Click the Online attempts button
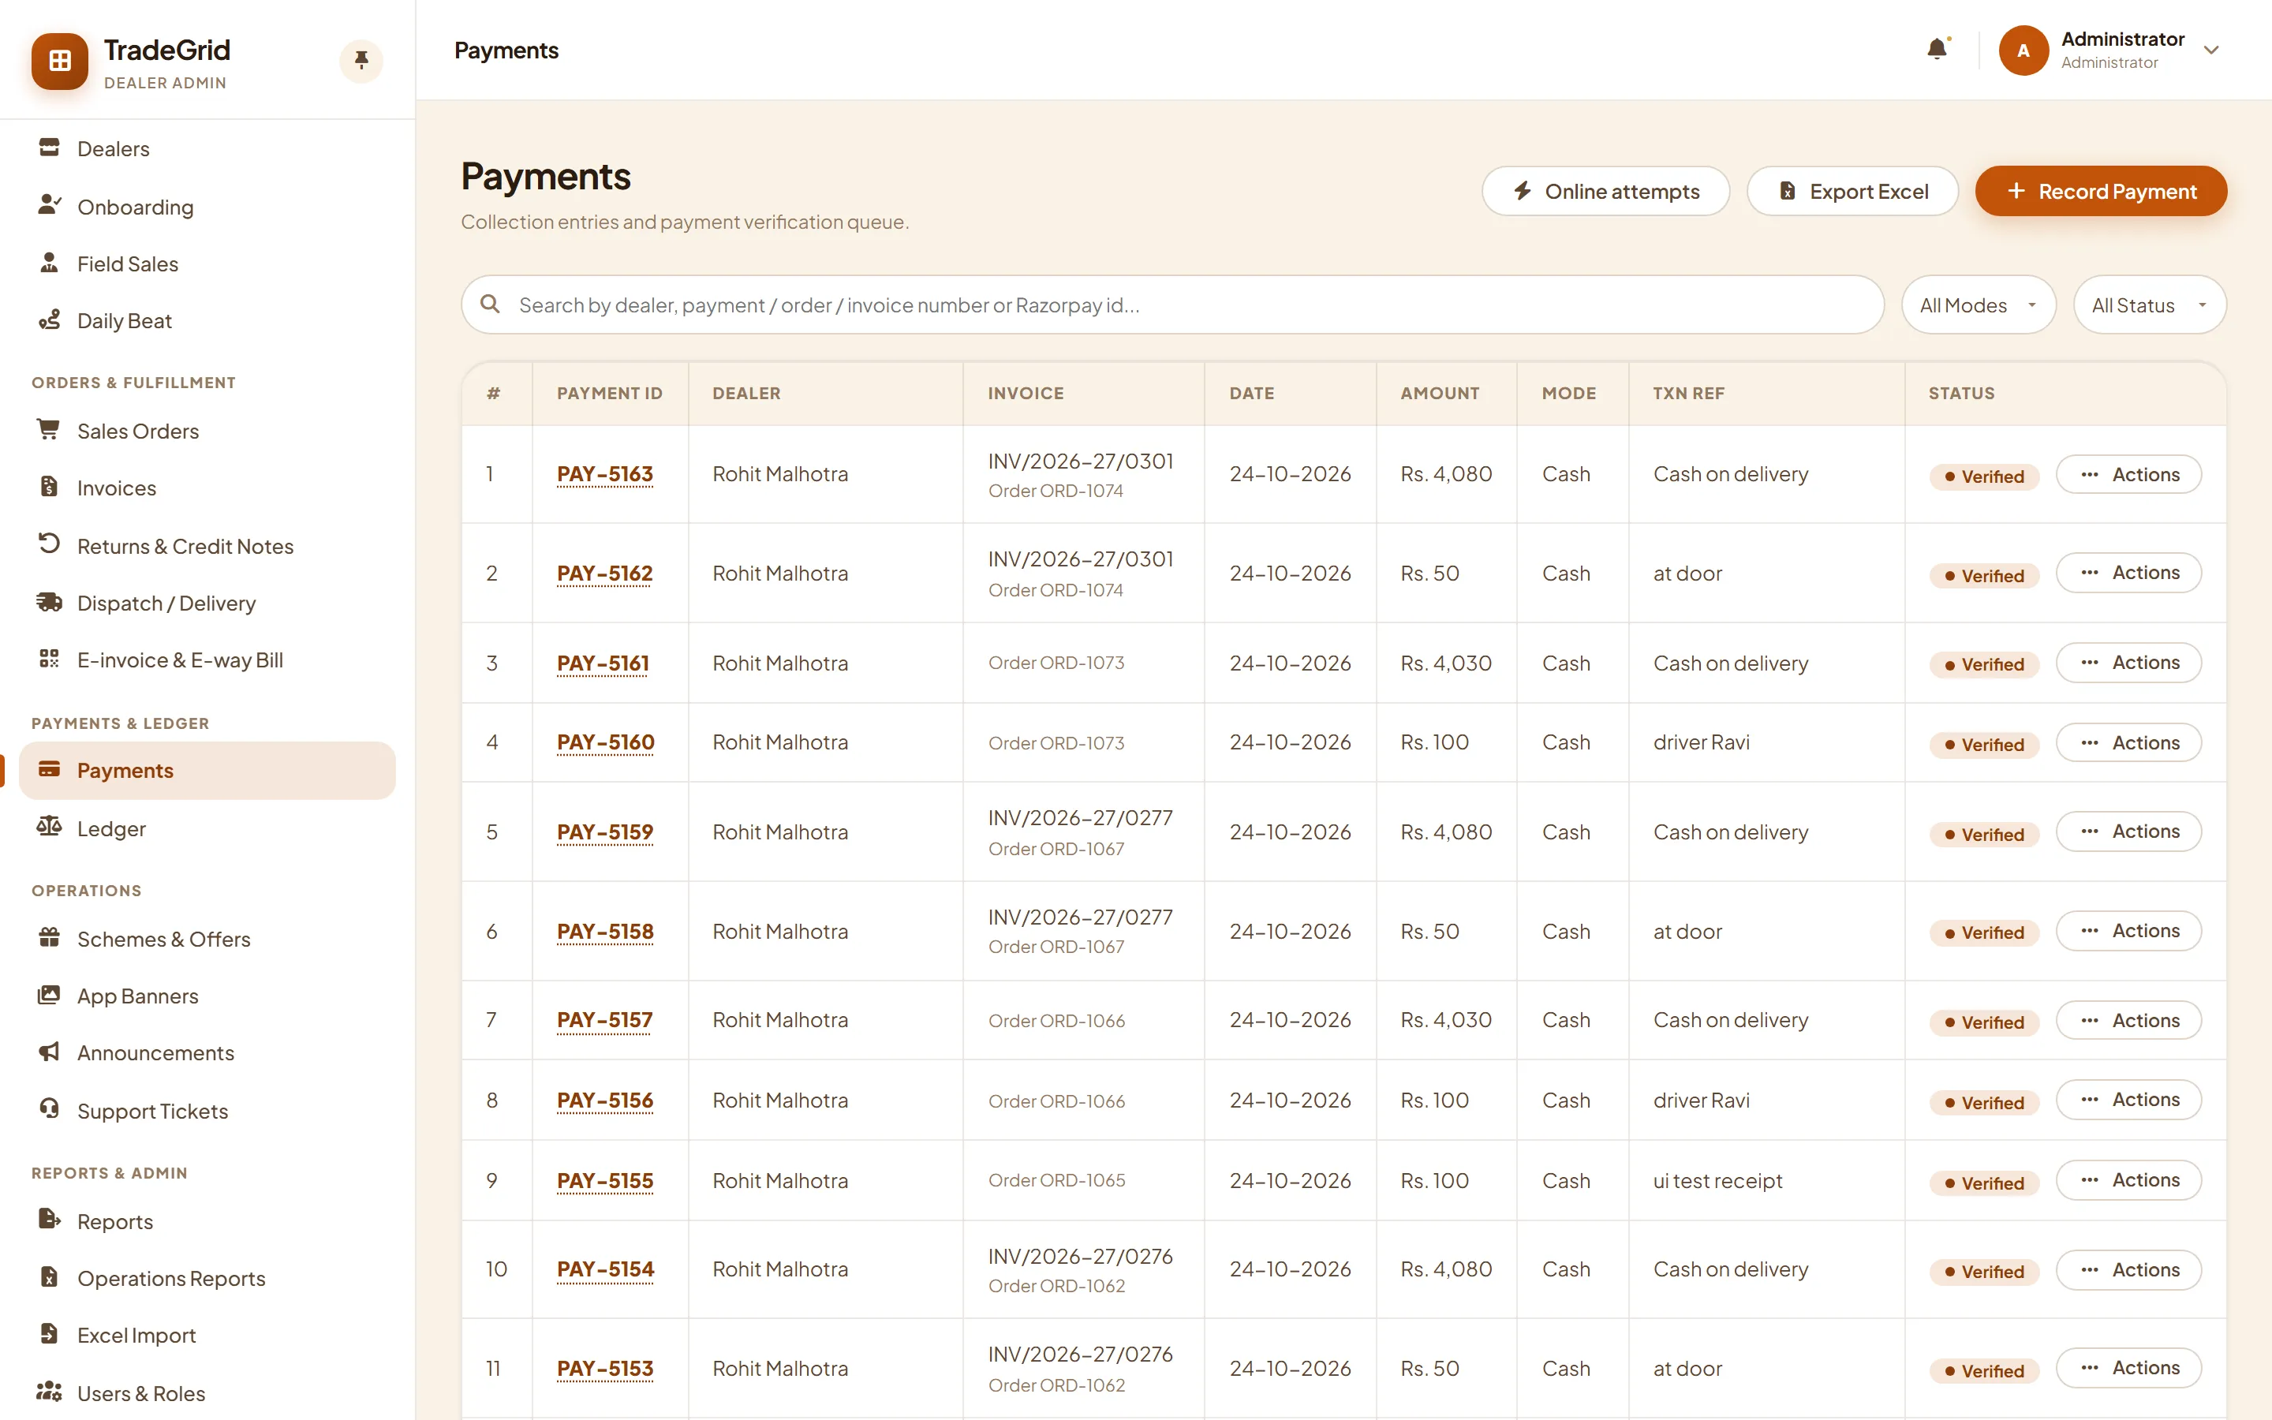The height and width of the screenshot is (1420, 2272). click(x=1605, y=192)
